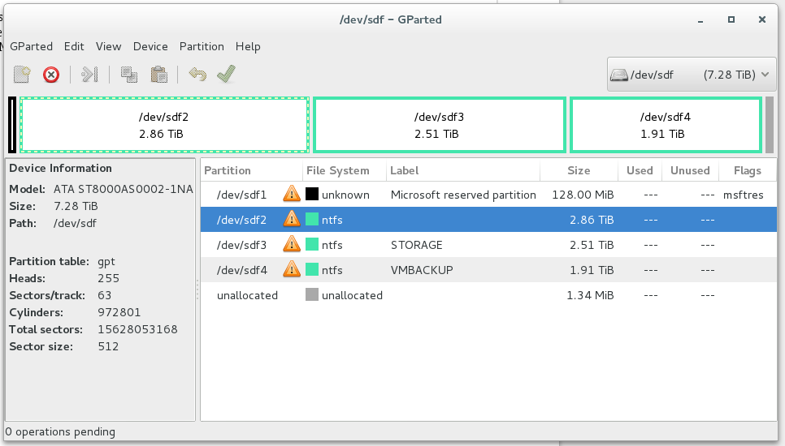Open the View menu
This screenshot has width=785, height=446.
tap(108, 46)
